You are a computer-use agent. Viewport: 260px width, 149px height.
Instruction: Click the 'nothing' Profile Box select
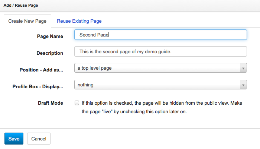160,85
